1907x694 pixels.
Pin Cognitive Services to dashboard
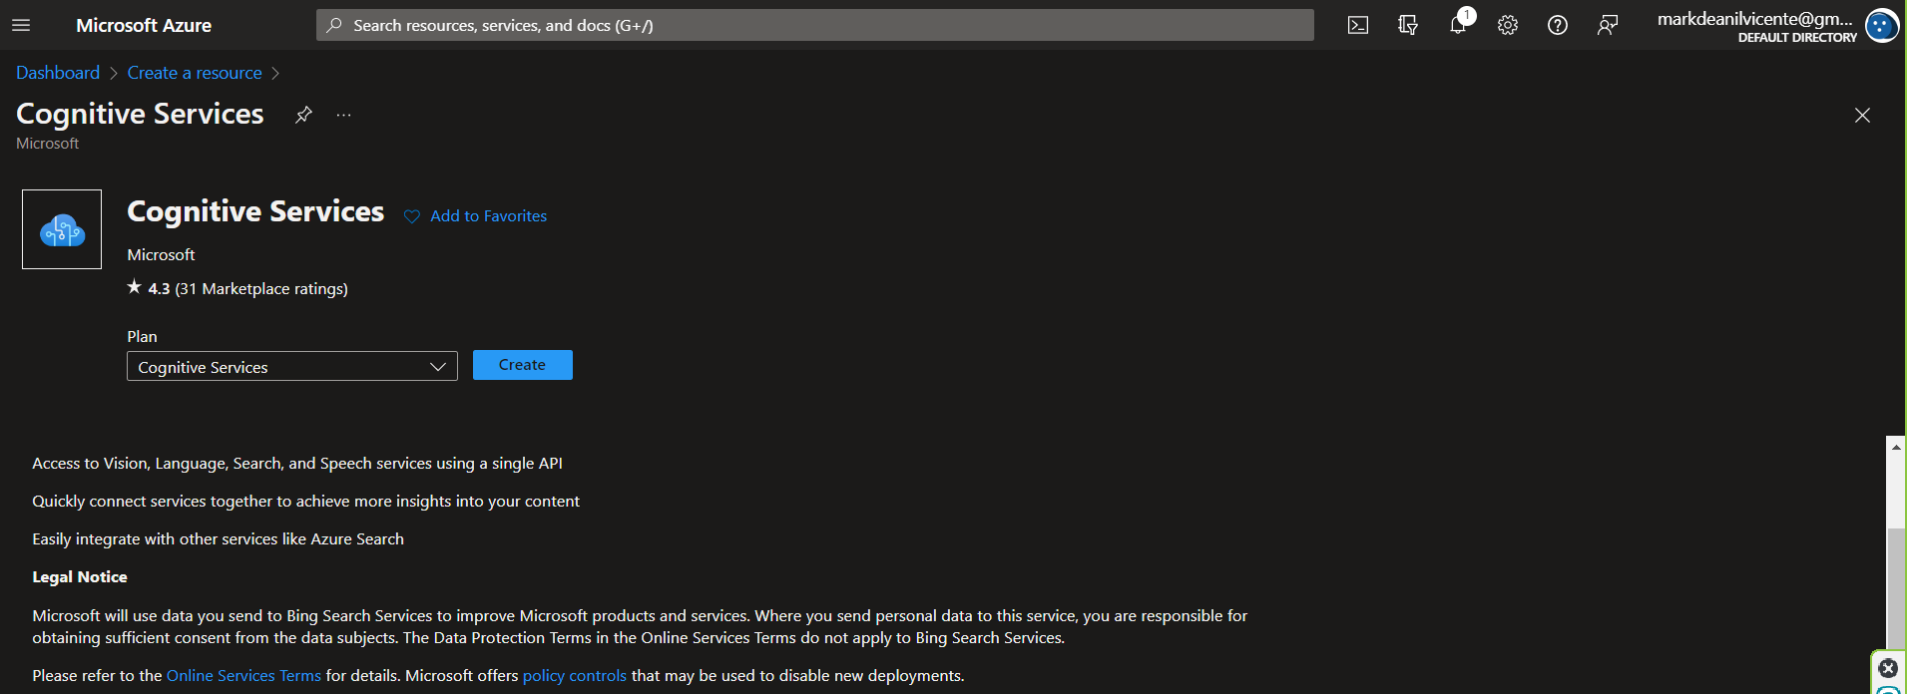pyautogui.click(x=303, y=115)
